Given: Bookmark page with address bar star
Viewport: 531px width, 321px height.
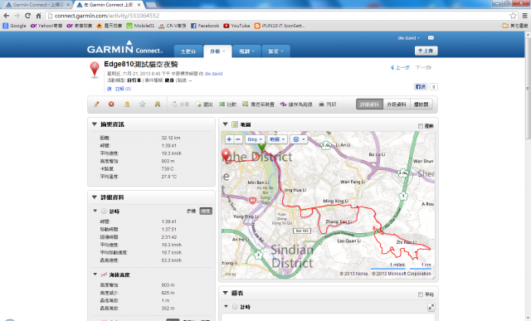Looking at the screenshot, I should 513,16.
